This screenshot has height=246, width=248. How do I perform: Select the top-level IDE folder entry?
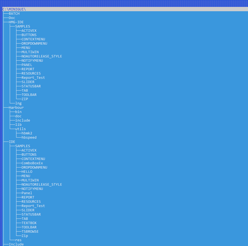12,142
